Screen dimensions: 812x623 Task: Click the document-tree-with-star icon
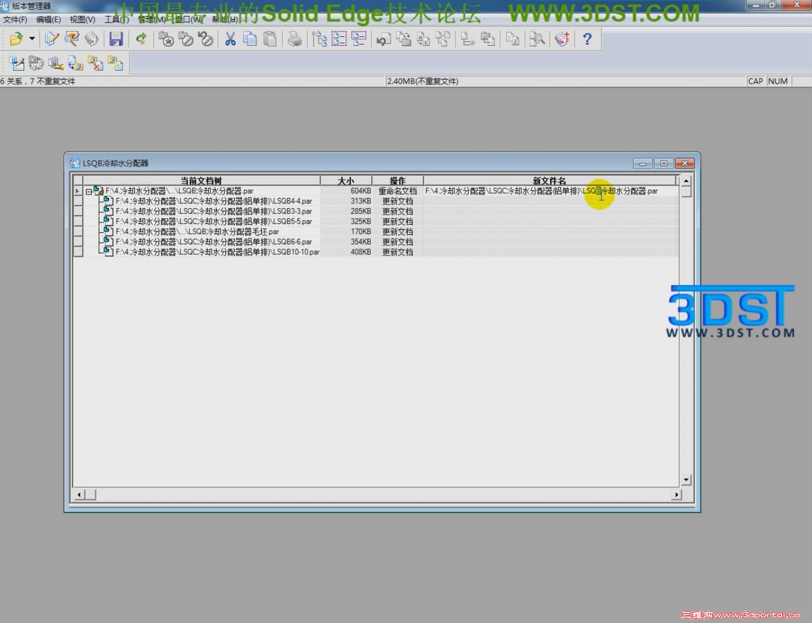468,39
